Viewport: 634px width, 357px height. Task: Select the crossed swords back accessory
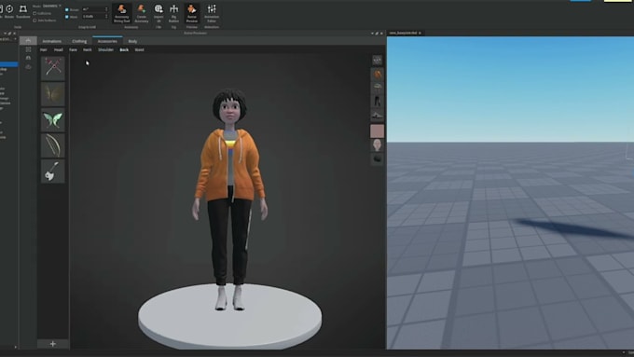pos(53,68)
